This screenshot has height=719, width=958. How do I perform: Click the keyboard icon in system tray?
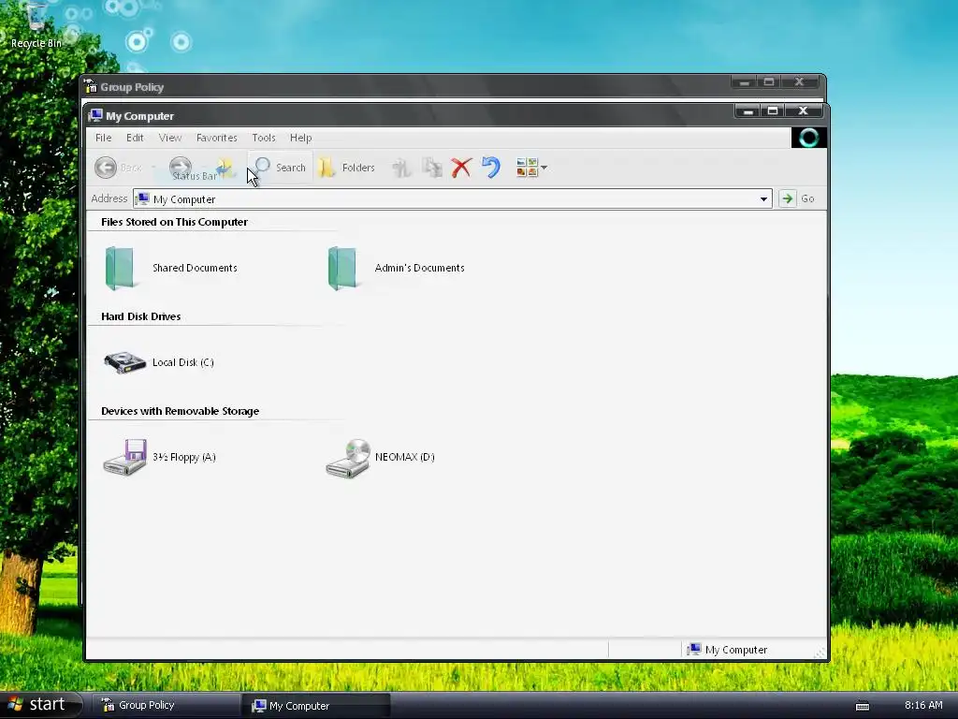(x=862, y=706)
